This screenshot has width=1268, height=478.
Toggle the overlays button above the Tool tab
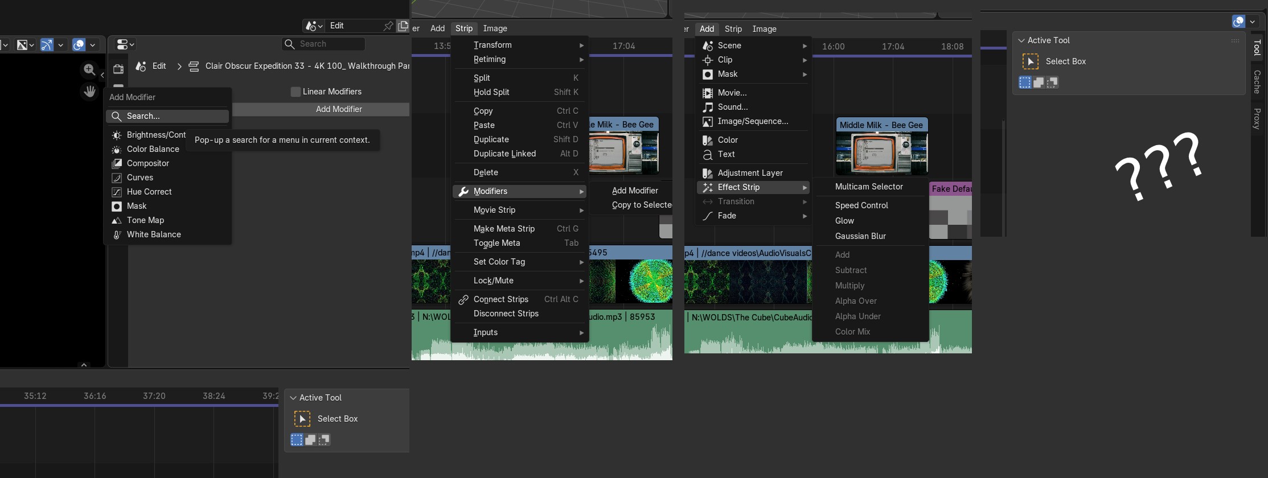click(x=1238, y=22)
